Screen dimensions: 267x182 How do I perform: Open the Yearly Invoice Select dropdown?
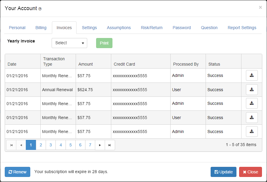click(69, 43)
